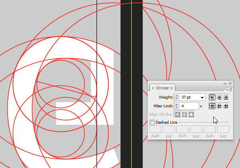Decrease Miter Limit with down arrow
Image resolution: width=240 pixels, height=168 pixels.
(177, 107)
